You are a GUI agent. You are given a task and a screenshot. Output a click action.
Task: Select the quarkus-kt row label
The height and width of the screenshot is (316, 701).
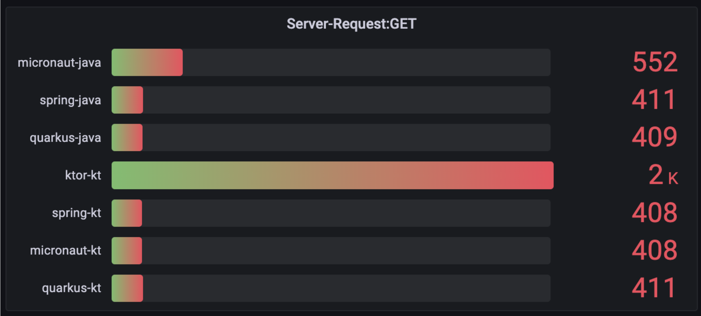tap(71, 288)
